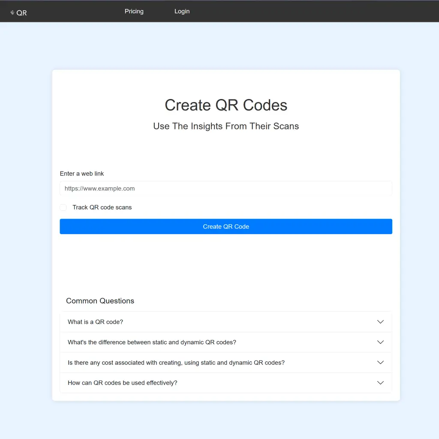Click the Create QR Codes page title
Image resolution: width=439 pixels, height=439 pixels.
pos(226,105)
